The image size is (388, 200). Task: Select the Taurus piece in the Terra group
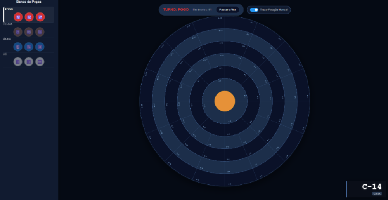[x=18, y=32]
